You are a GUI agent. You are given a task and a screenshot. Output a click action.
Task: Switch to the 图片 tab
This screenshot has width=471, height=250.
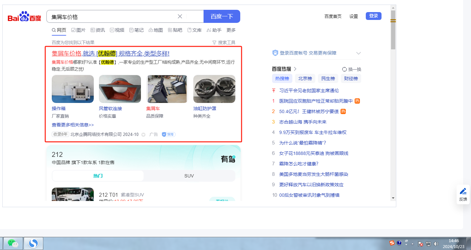(x=78, y=30)
